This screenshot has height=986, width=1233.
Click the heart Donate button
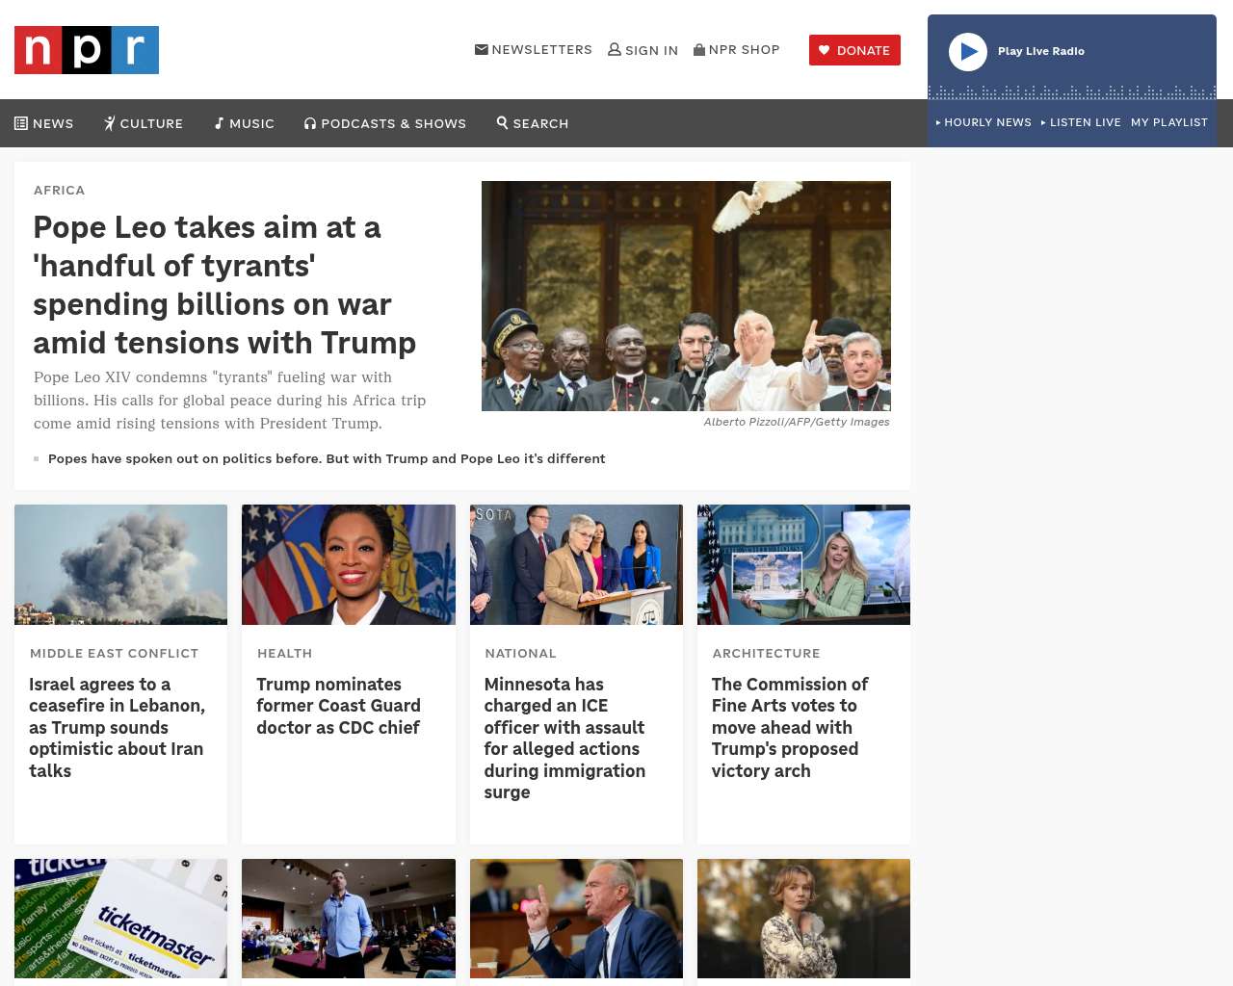coord(854,50)
